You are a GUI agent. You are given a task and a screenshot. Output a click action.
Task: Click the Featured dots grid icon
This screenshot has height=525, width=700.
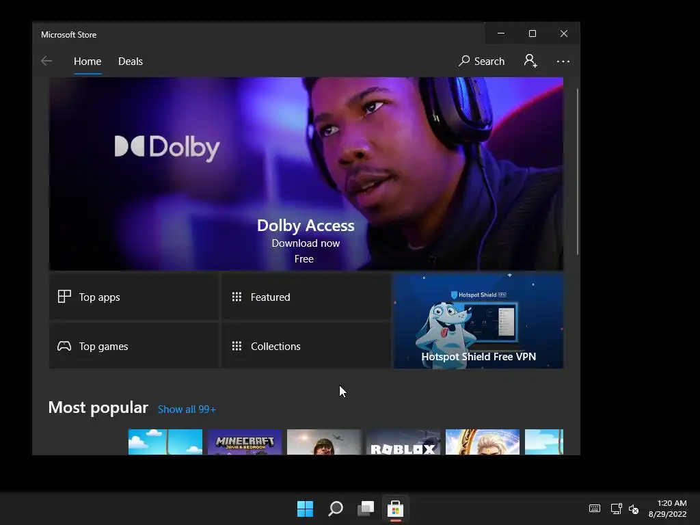pos(237,297)
